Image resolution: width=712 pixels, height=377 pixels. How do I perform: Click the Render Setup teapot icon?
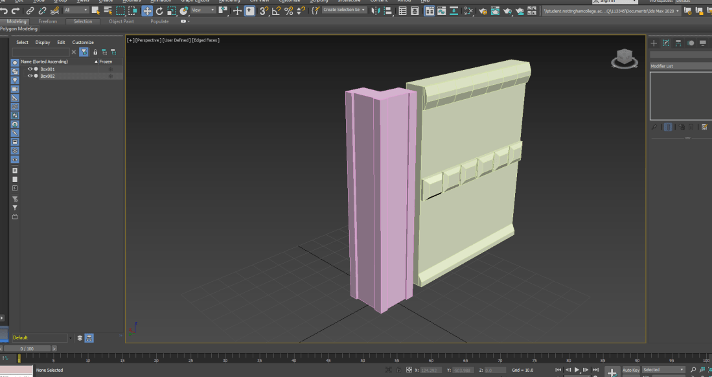pos(483,11)
